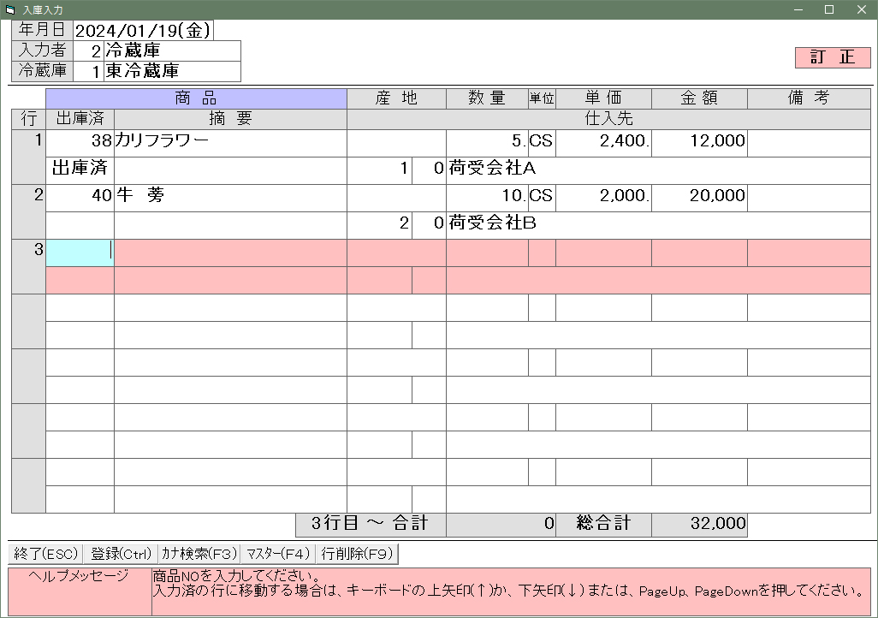Click the 冷蔵庫 field showing 東冷蔵庫
Image resolution: width=878 pixels, height=618 pixels.
click(171, 71)
